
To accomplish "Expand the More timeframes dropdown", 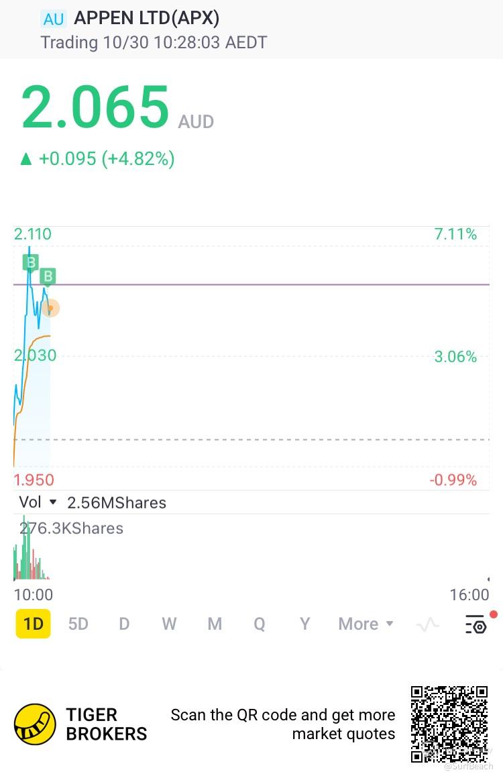I will 366,624.
